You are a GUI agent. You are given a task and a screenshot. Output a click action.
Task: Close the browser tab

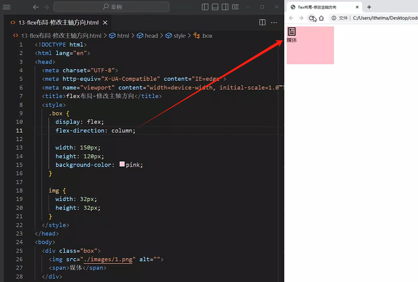tap(357, 7)
